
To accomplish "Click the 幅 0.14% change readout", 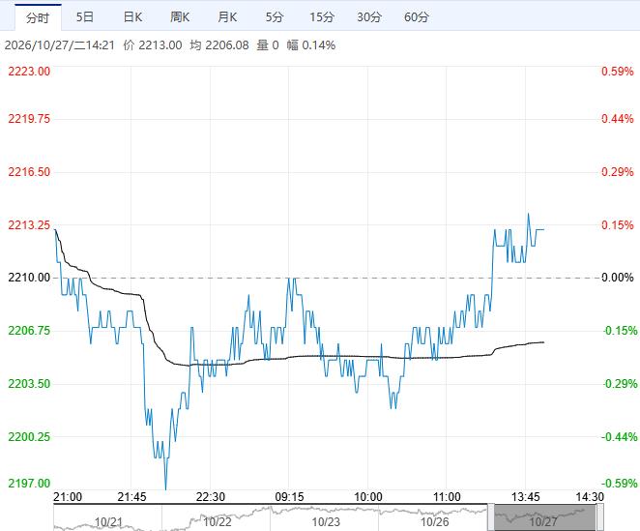I will [311, 44].
